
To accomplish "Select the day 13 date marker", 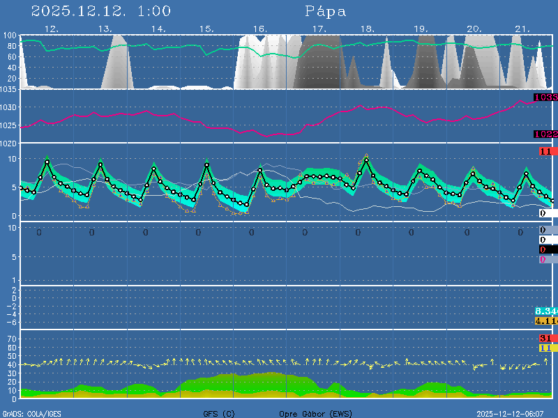I will pos(105,29).
